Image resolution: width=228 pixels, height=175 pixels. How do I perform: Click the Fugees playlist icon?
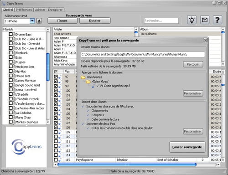14,62
